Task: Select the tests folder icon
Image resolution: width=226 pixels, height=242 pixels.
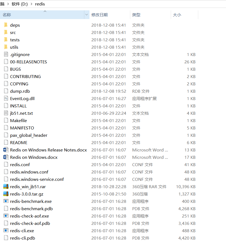Action: [6, 39]
